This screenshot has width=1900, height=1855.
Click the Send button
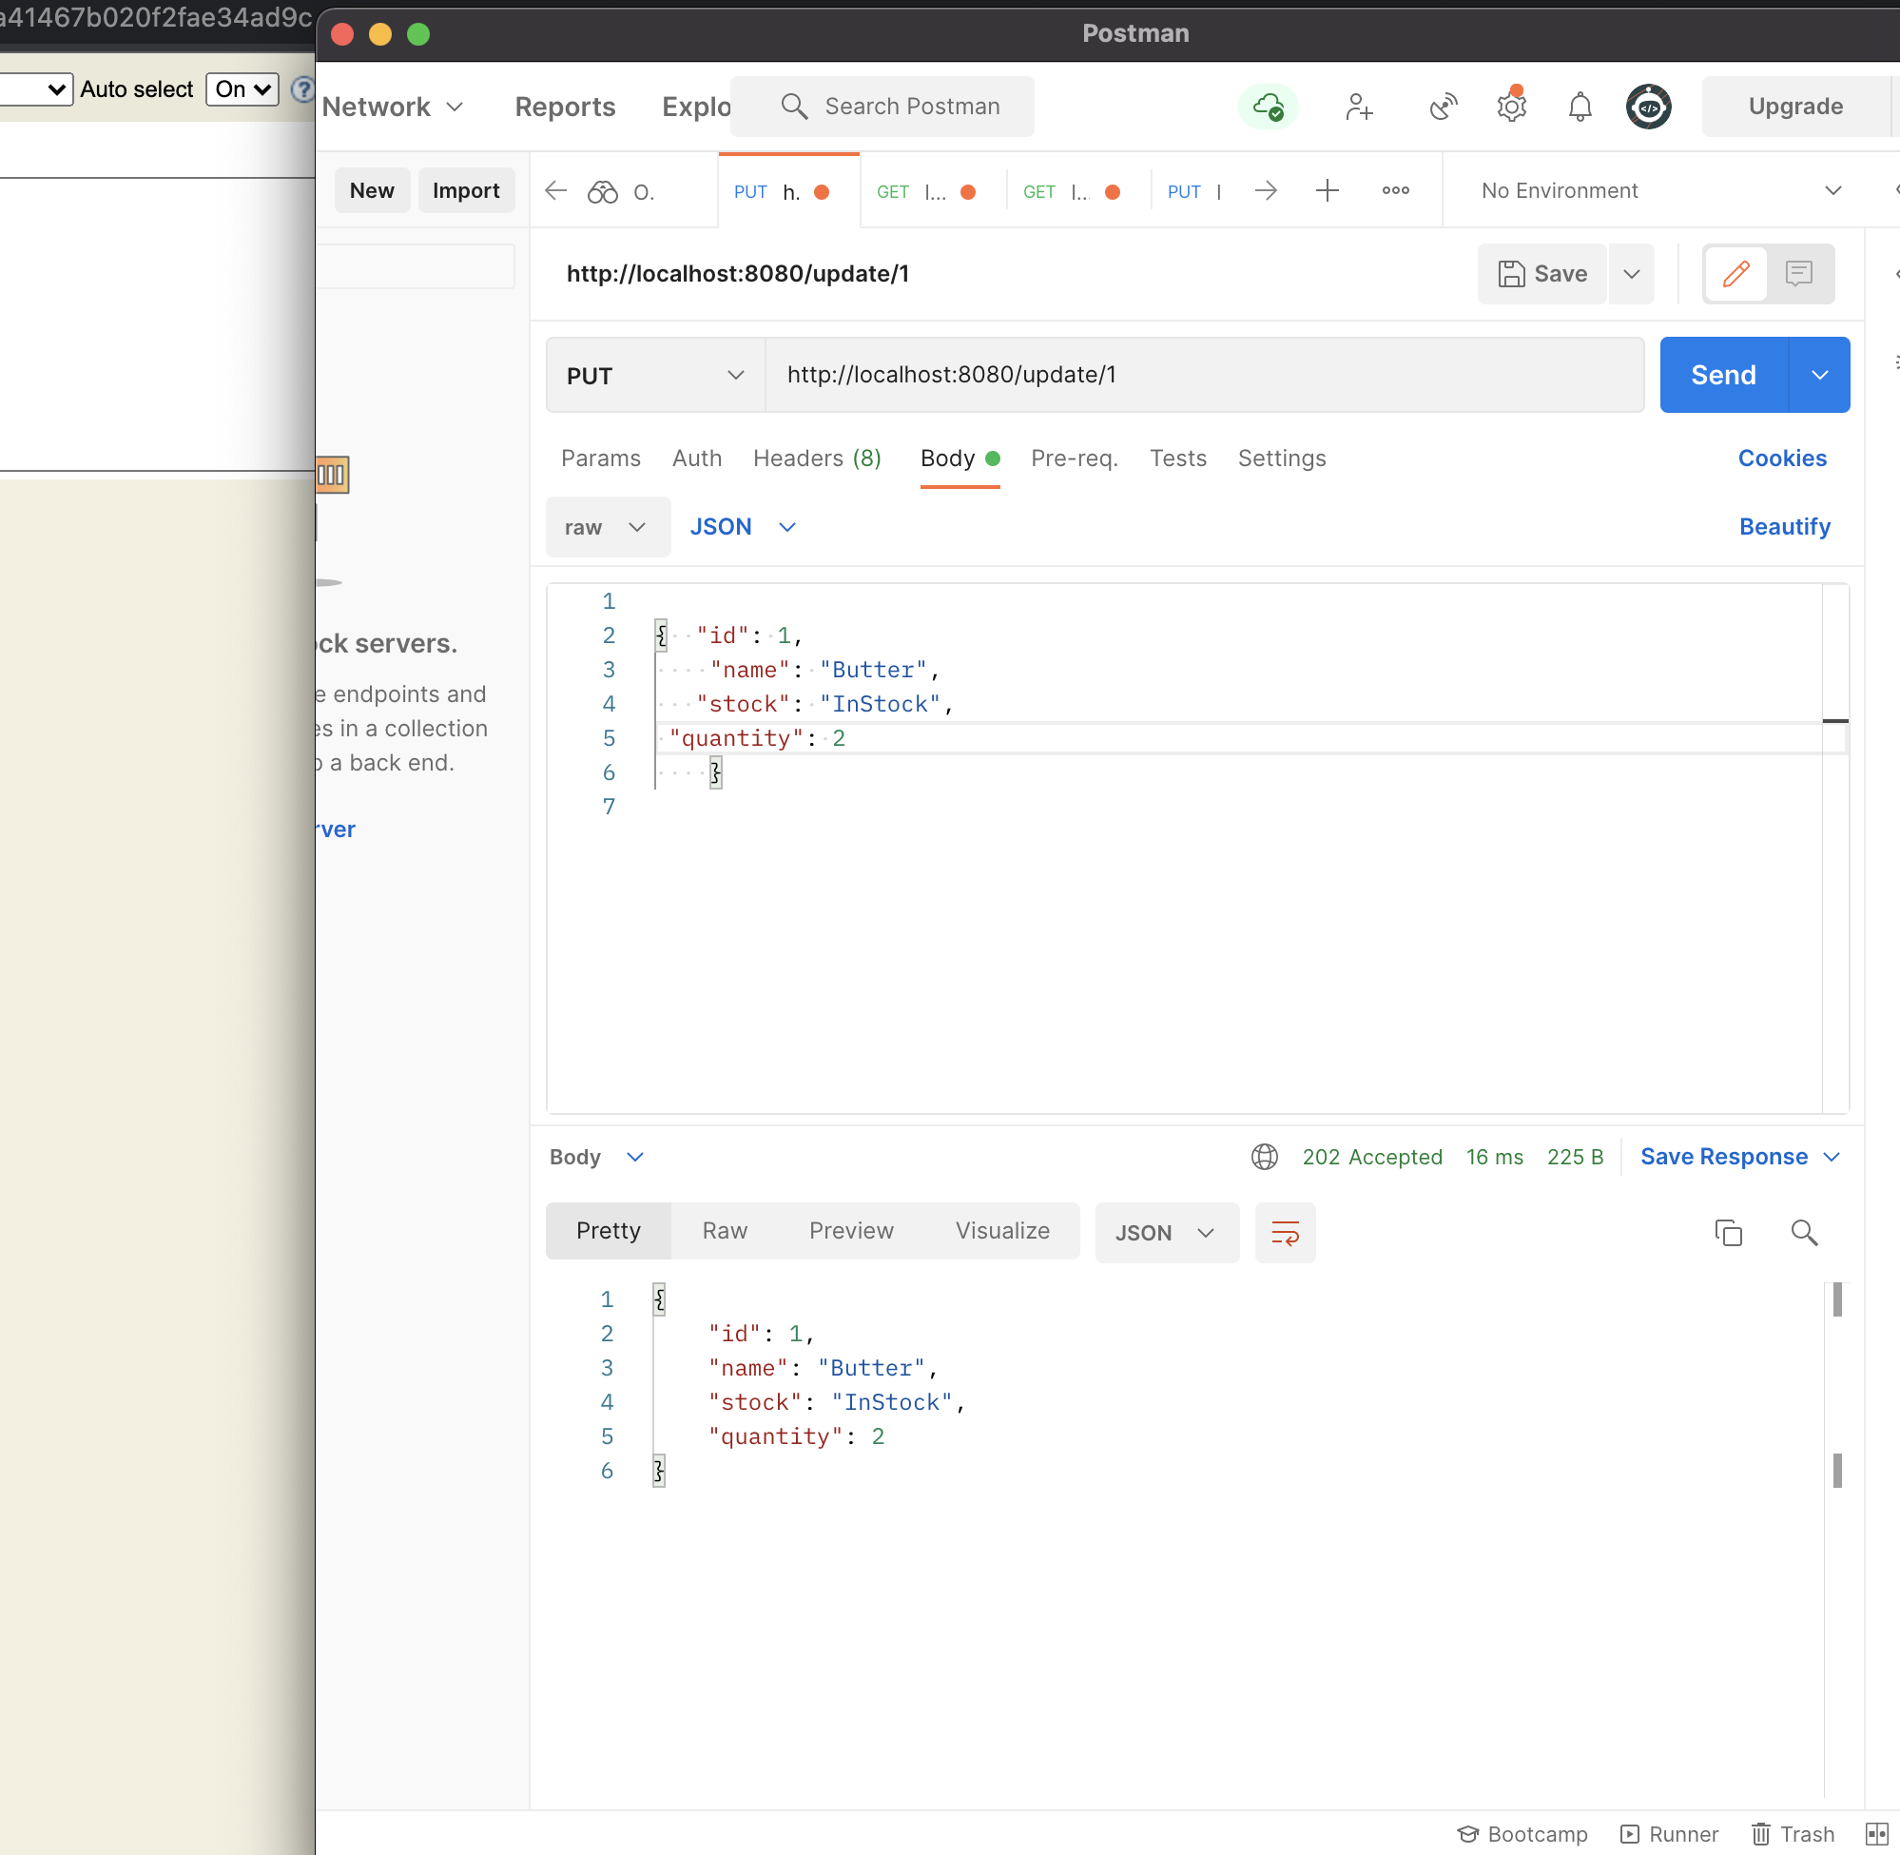(1723, 375)
